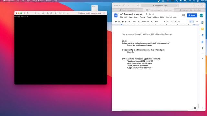Activate the paint format tool
This screenshot has height=116, width=207.
129,22
